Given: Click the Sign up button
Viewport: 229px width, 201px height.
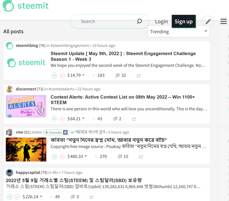Looking at the screenshot, I should 183,21.
